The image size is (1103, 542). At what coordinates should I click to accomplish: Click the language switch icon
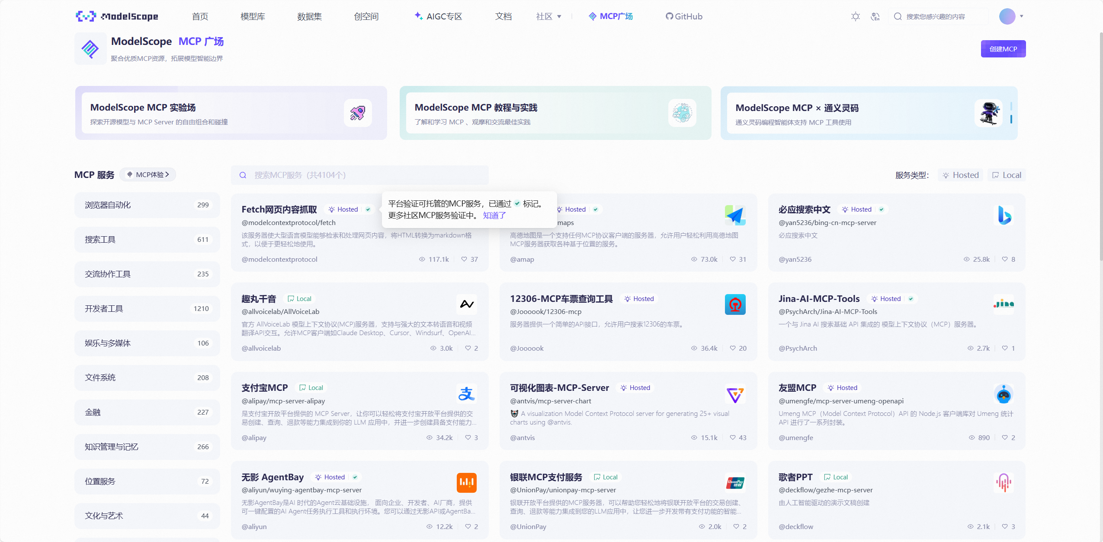click(x=875, y=16)
